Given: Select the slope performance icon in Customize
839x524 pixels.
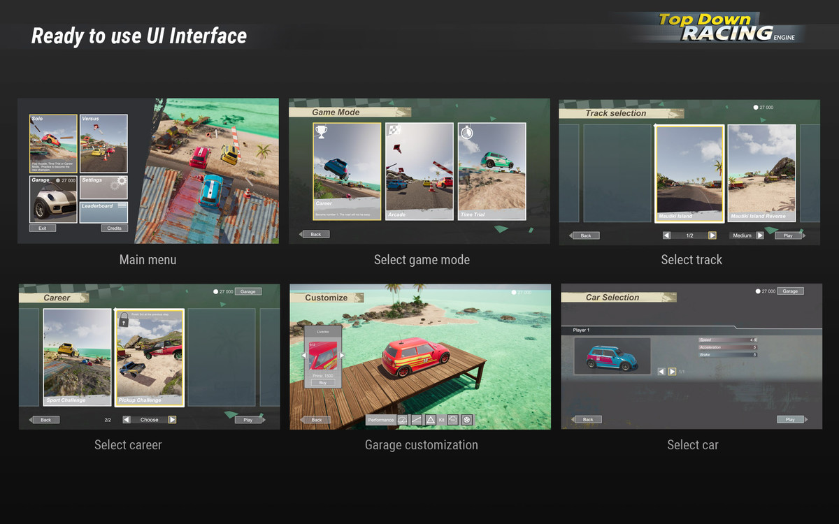Looking at the screenshot, I should coord(417,420).
